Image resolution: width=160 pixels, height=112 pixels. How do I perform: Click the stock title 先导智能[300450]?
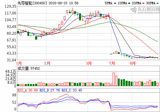32,3
